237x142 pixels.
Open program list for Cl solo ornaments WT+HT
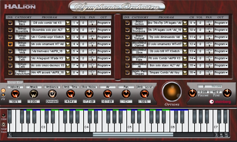pos(185,44)
